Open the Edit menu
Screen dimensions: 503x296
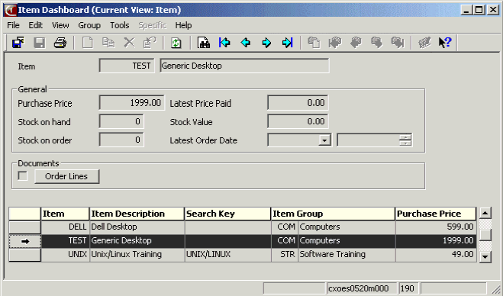coord(36,25)
